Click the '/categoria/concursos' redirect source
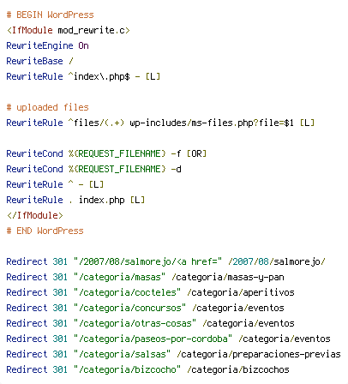This screenshot has width=348, height=384. pyautogui.click(x=130, y=308)
